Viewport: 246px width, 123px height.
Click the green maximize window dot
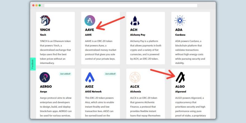coord(40,5)
